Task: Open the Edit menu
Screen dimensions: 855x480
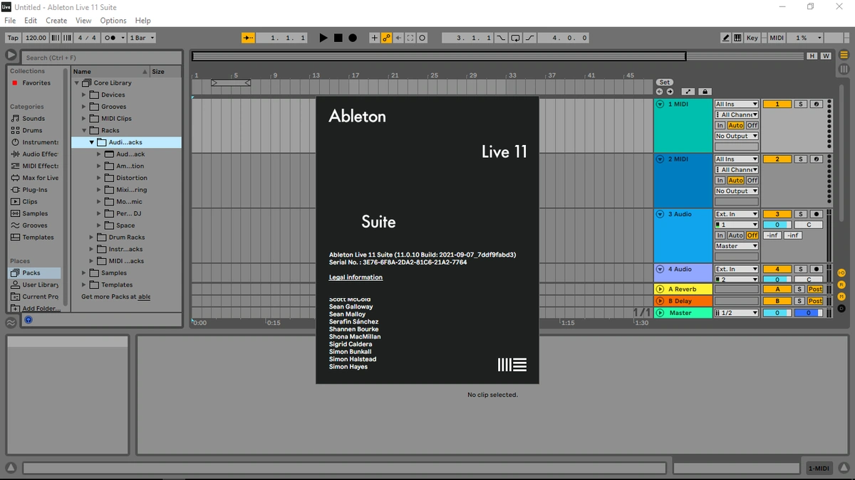Action: tap(31, 21)
